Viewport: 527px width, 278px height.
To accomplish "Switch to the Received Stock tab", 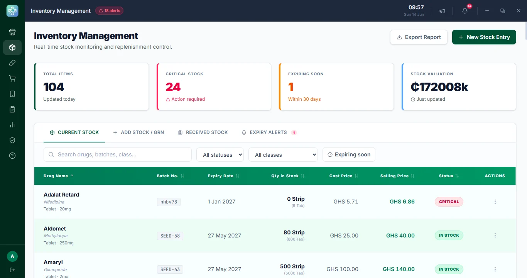I will point(203,132).
